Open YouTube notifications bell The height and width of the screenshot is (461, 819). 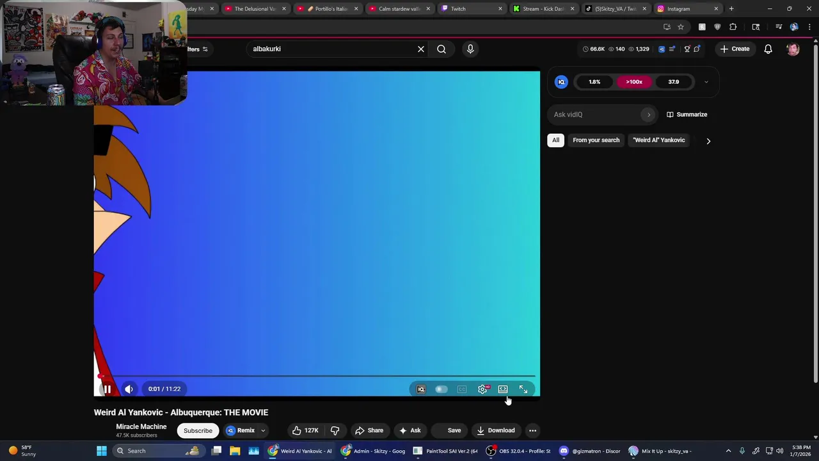click(768, 49)
